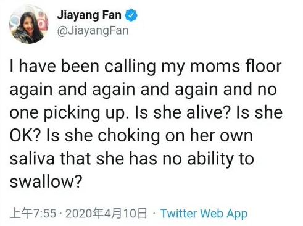This screenshot has width=303, height=226.
Task: Click the word "moms" in first line
Action: 215,67
